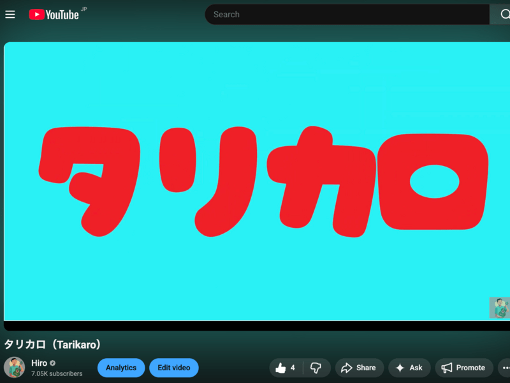
Task: Open the Share dialog
Action: (x=358, y=368)
